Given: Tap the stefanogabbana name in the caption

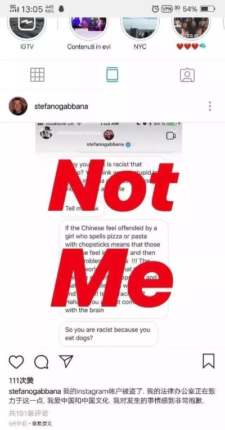Looking at the screenshot, I should tap(35, 392).
